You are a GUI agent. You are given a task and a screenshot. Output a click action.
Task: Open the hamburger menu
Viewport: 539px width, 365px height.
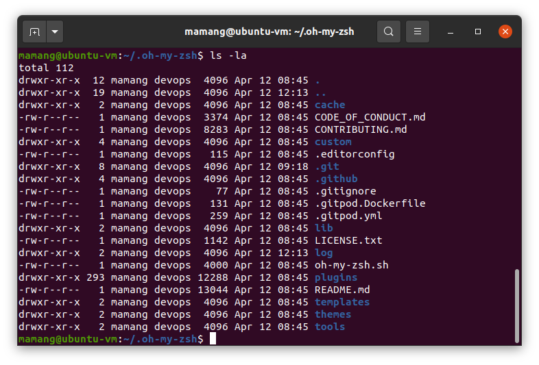pos(418,32)
